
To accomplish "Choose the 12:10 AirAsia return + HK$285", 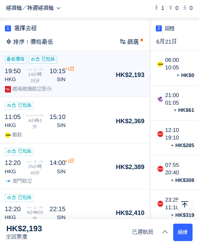I will click(x=175, y=138).
